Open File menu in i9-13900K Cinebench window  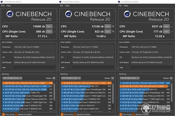(x=3, y=6)
